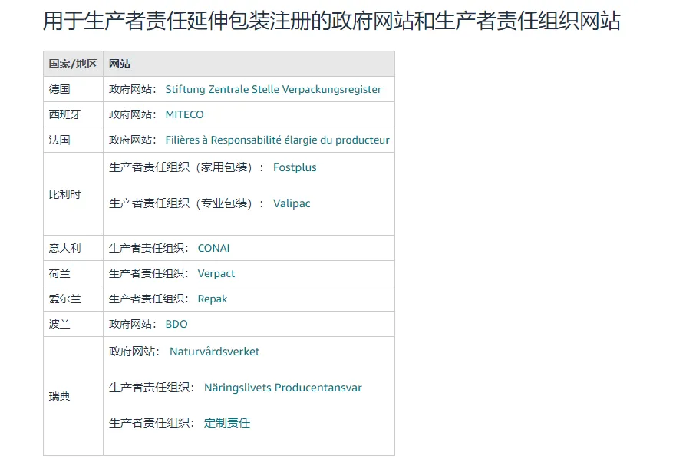Viewport: 686px width, 469px height.
Task: Select the 爱尔兰 country cell
Action: click(64, 299)
